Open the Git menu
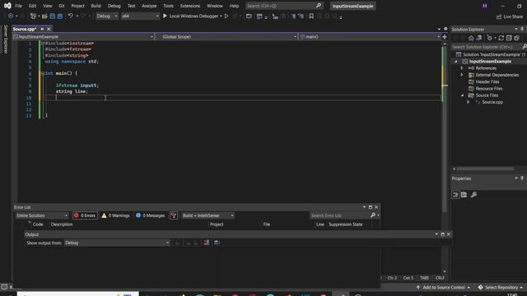Image resolution: width=527 pixels, height=296 pixels. [61, 6]
